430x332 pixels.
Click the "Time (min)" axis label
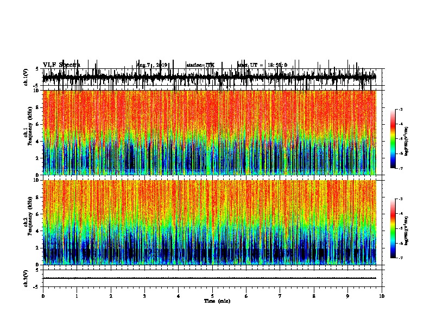[217, 301]
